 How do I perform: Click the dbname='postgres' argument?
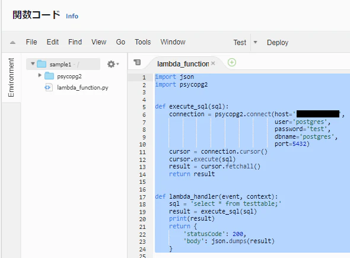(x=306, y=136)
